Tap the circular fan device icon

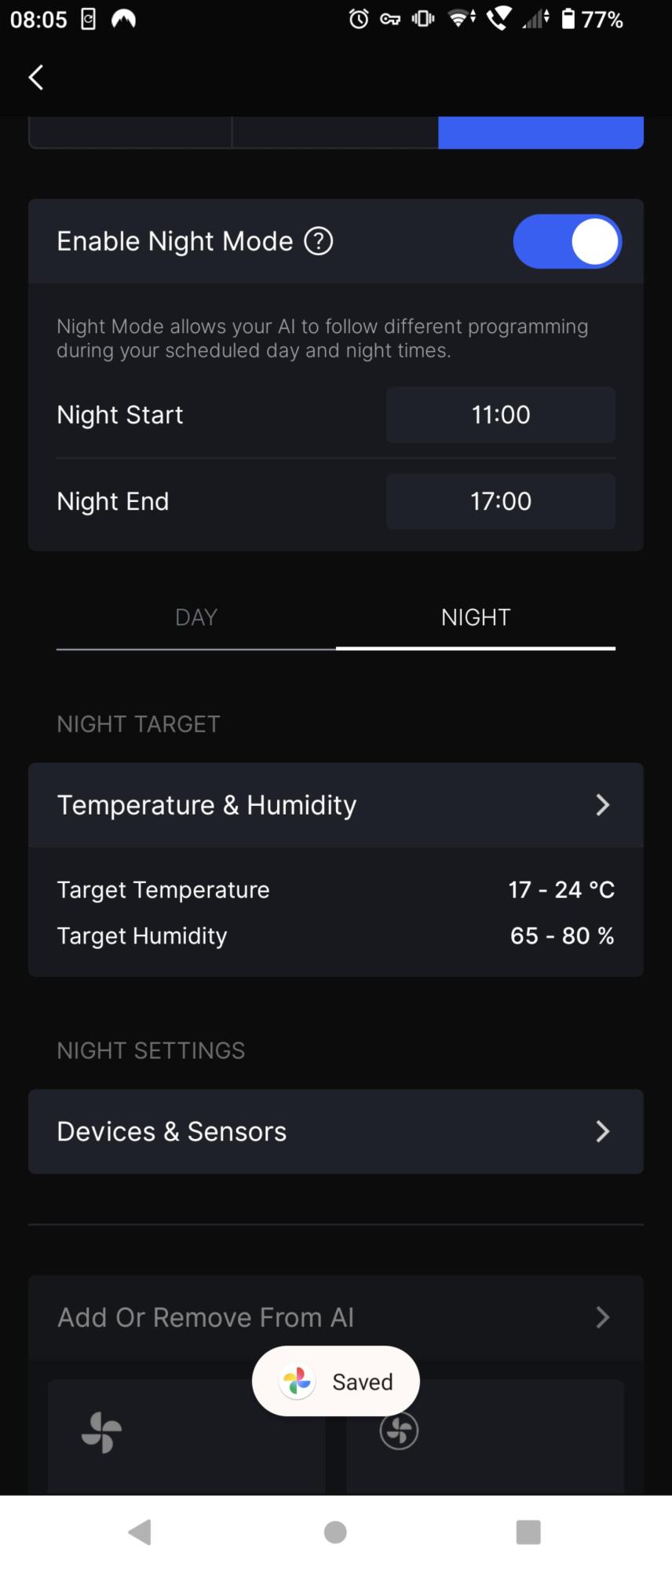click(399, 1431)
